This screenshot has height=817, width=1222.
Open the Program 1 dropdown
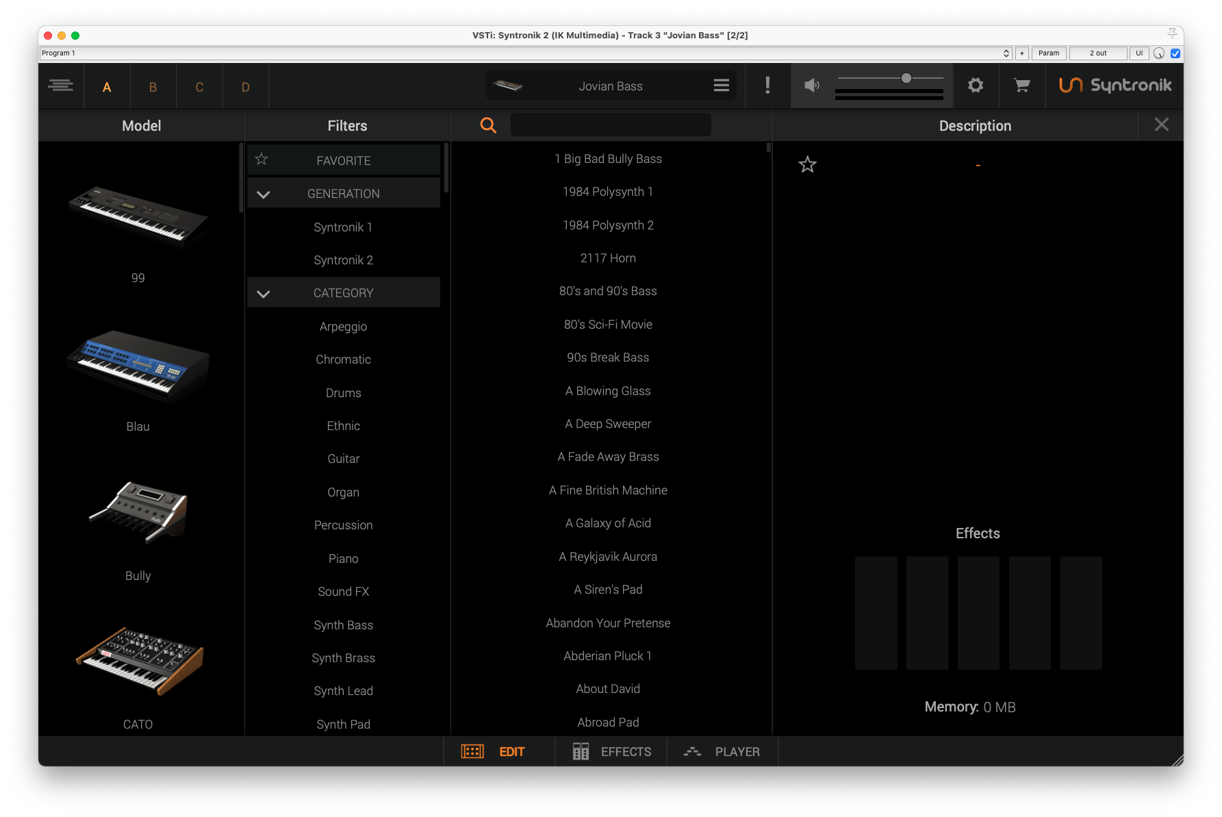point(526,53)
